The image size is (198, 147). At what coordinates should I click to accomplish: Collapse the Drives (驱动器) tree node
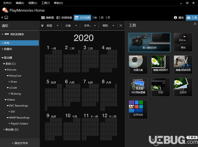(2, 58)
